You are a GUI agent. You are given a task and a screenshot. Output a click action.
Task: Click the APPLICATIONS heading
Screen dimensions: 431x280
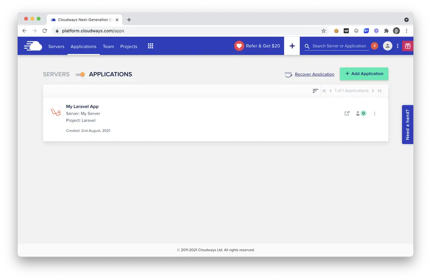[x=110, y=74]
